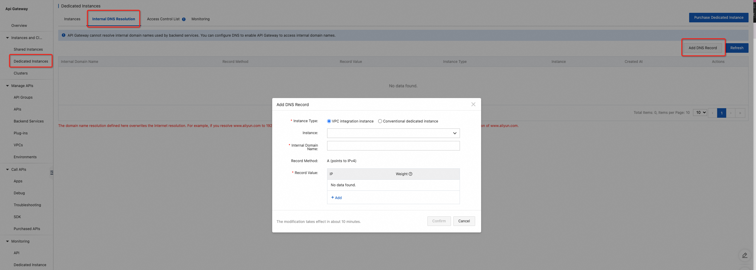Open Purchased APIs in the sidebar
Image resolution: width=756 pixels, height=270 pixels.
pyautogui.click(x=27, y=229)
